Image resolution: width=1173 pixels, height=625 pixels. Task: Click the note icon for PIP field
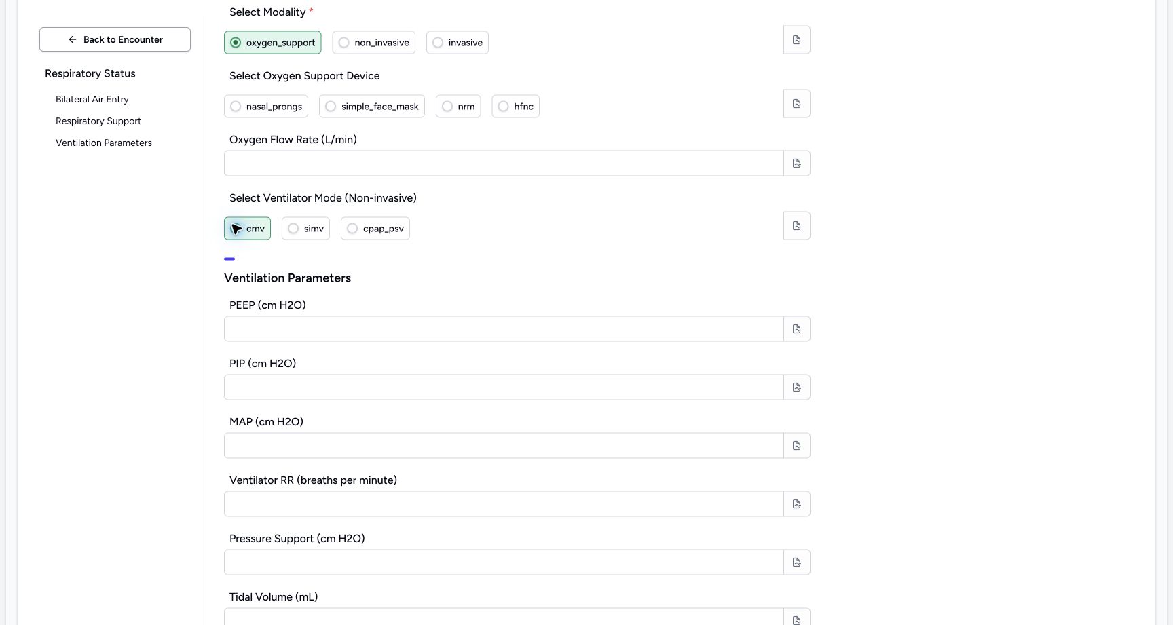[x=797, y=387]
